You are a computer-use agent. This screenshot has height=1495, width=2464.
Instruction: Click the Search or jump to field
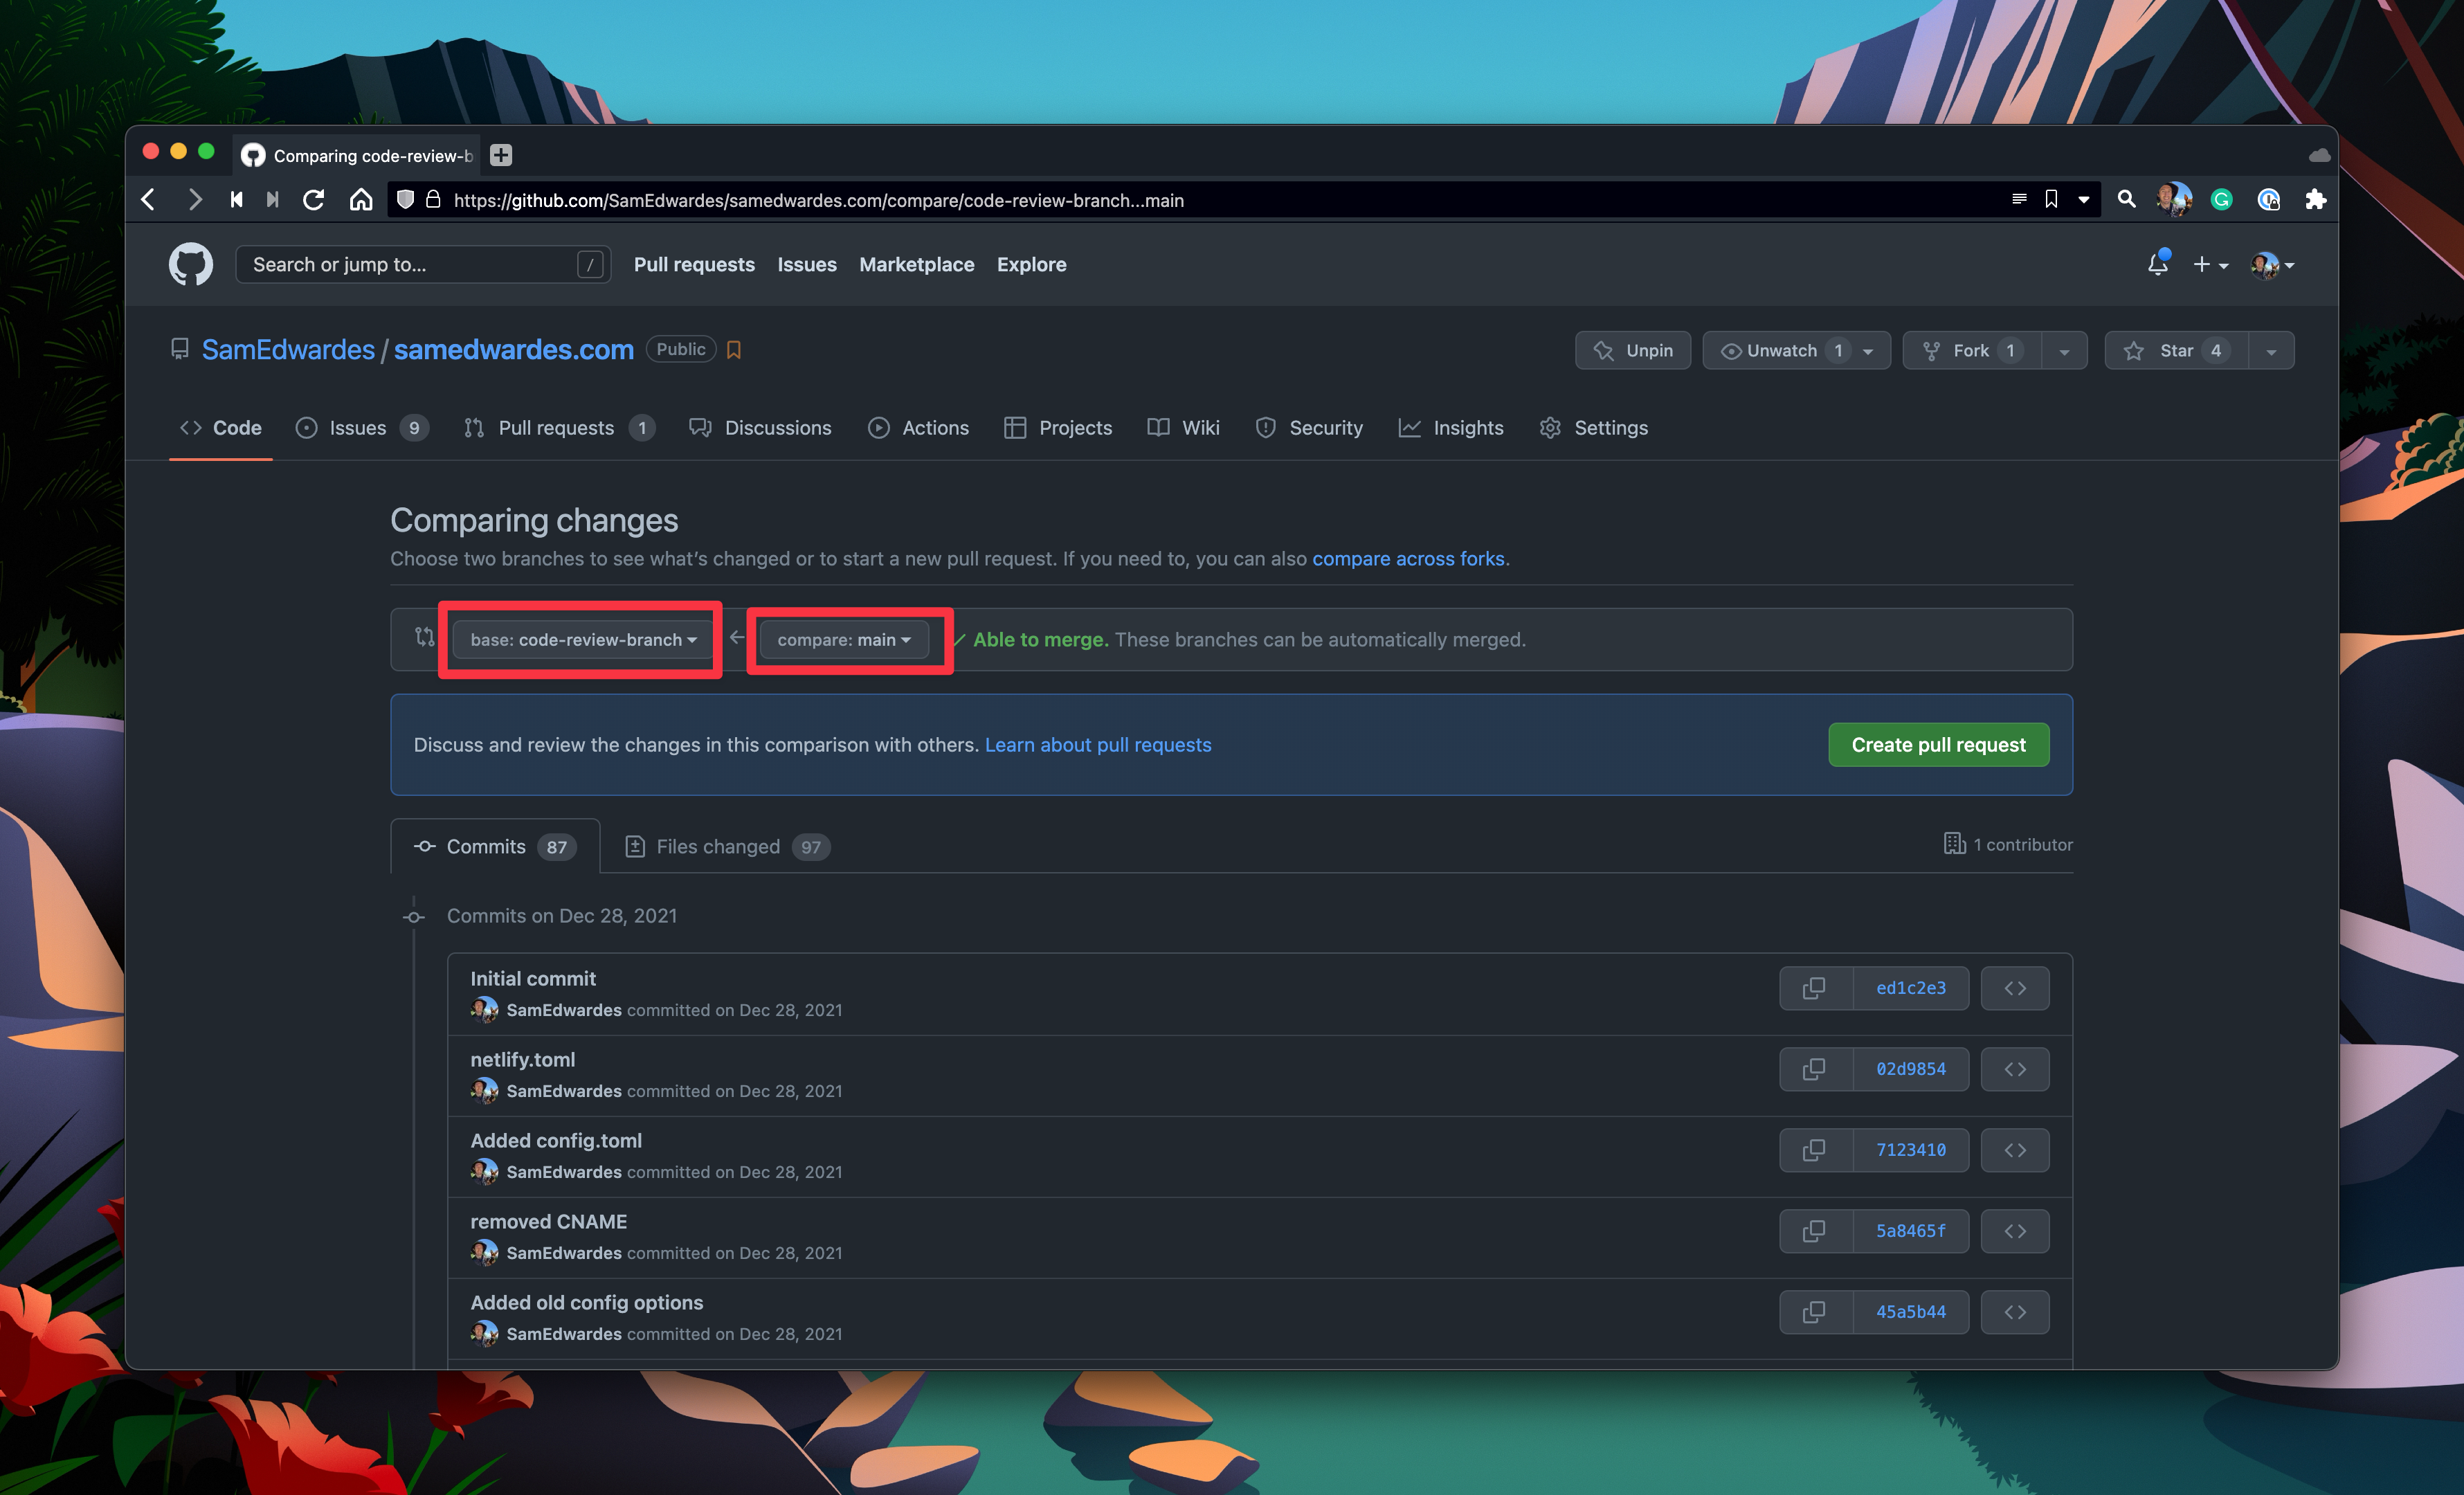click(x=423, y=265)
